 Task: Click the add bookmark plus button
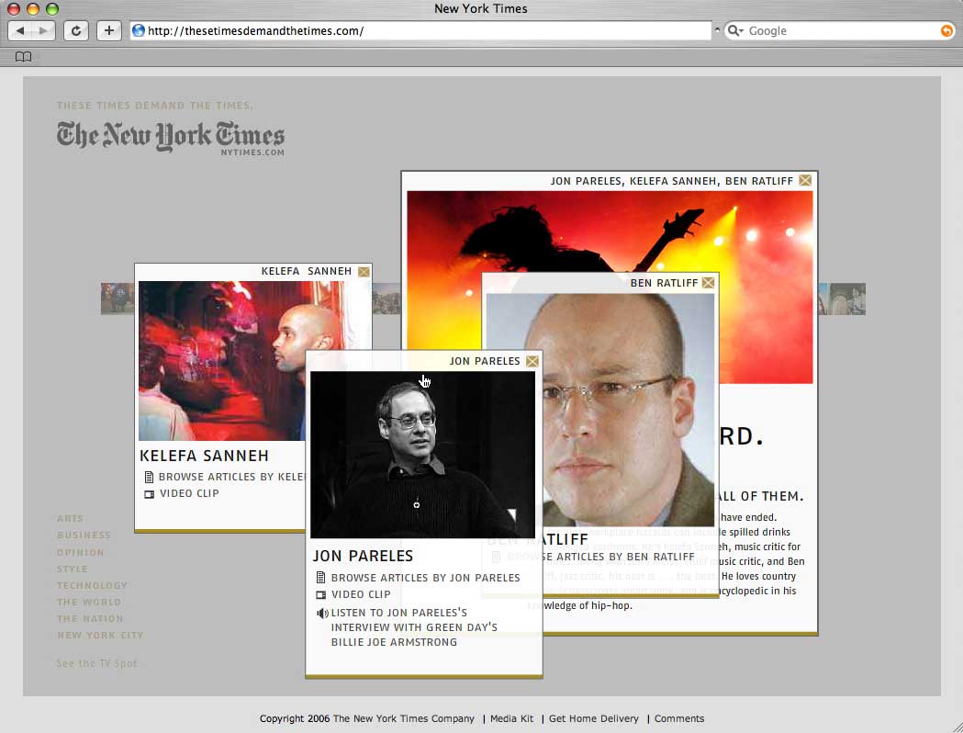(109, 30)
